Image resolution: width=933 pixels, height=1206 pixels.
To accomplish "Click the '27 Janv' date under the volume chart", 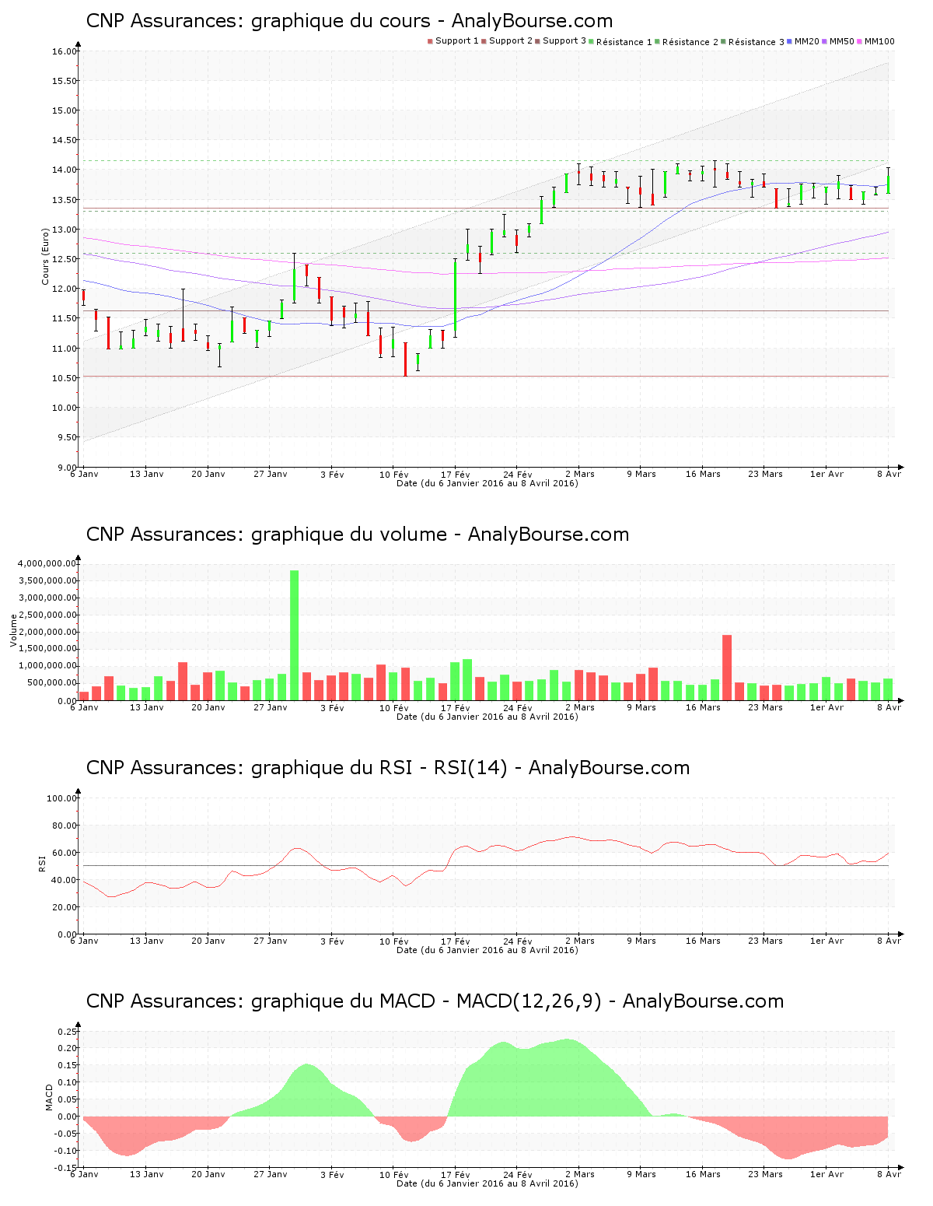I will pos(271,707).
